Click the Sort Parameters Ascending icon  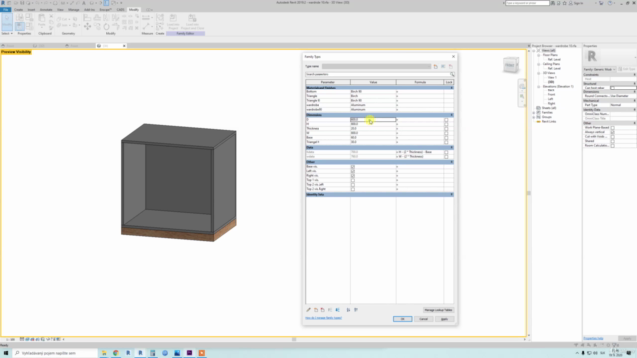pos(348,310)
